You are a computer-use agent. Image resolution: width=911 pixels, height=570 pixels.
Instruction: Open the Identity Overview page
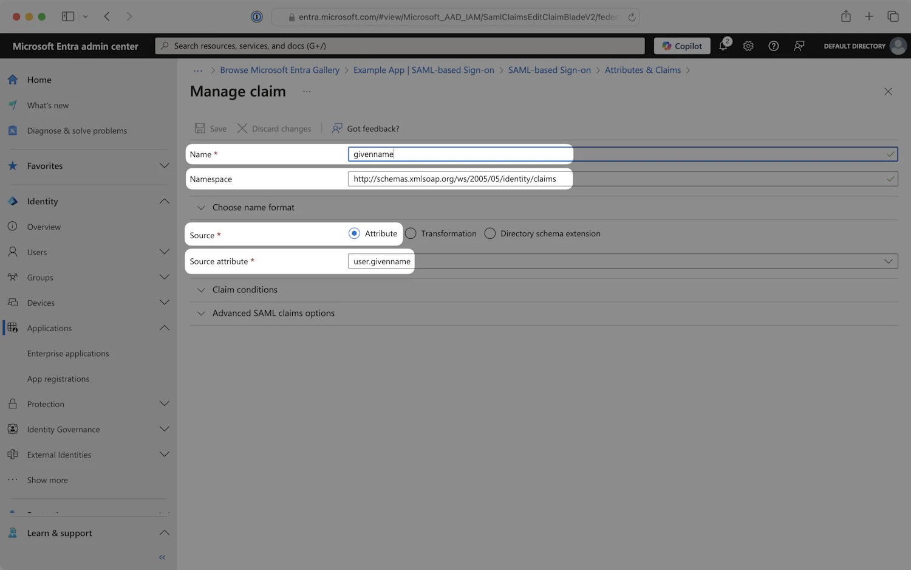(x=44, y=227)
